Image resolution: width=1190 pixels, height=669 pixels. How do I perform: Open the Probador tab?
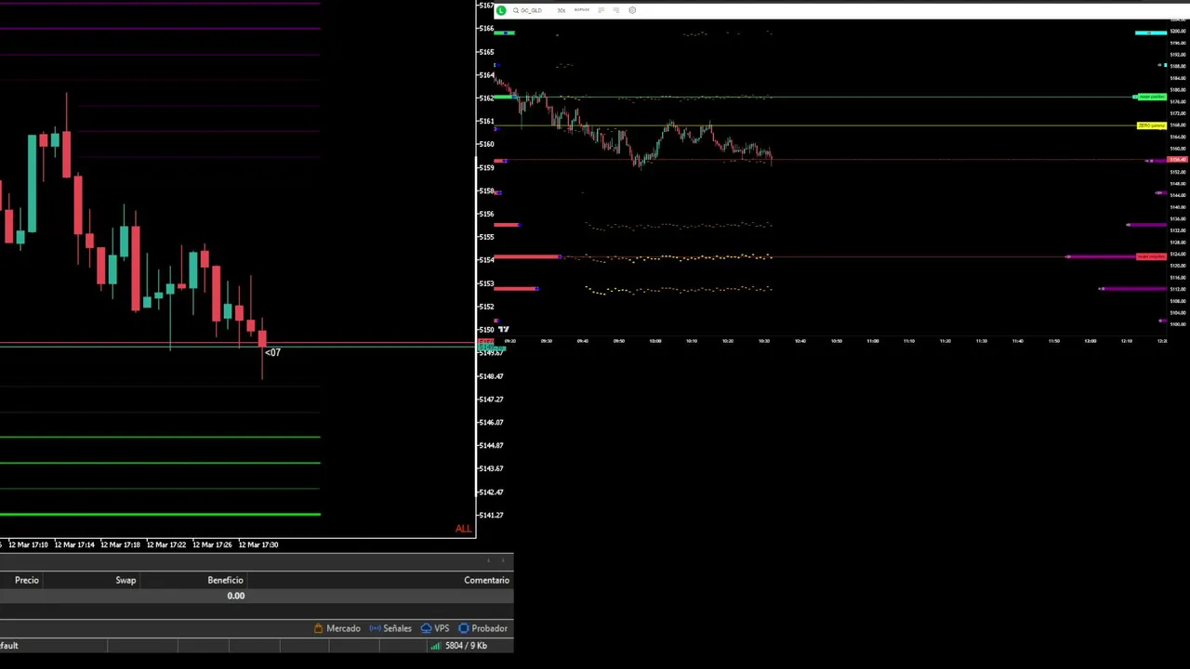[483, 628]
